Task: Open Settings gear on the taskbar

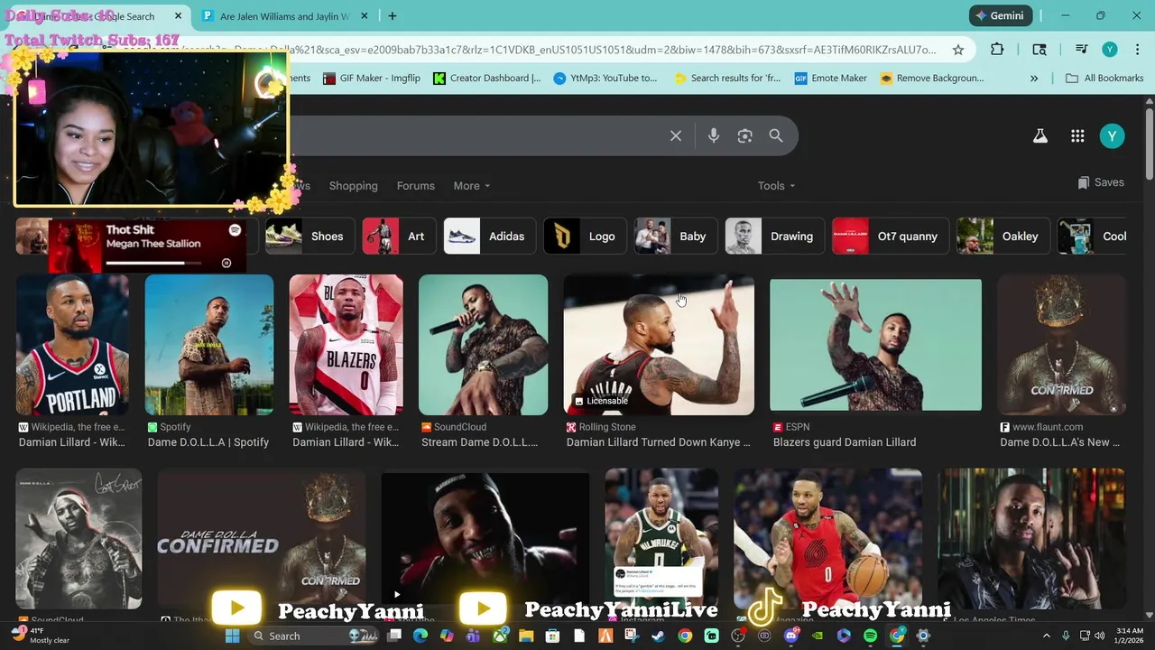Action: (923, 636)
